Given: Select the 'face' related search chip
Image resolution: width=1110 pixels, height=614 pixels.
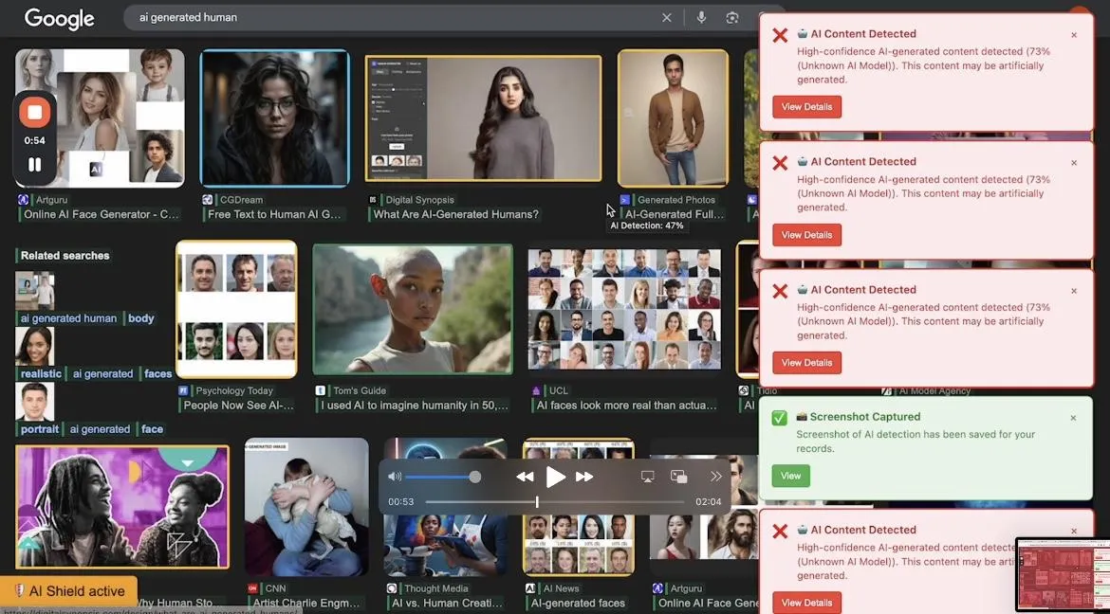Looking at the screenshot, I should [152, 428].
